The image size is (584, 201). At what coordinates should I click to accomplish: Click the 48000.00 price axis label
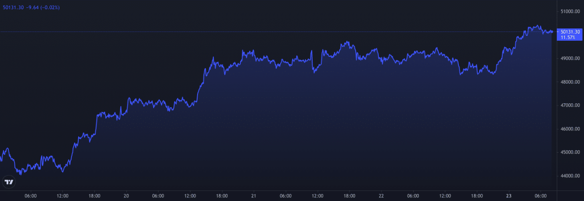[570, 82]
